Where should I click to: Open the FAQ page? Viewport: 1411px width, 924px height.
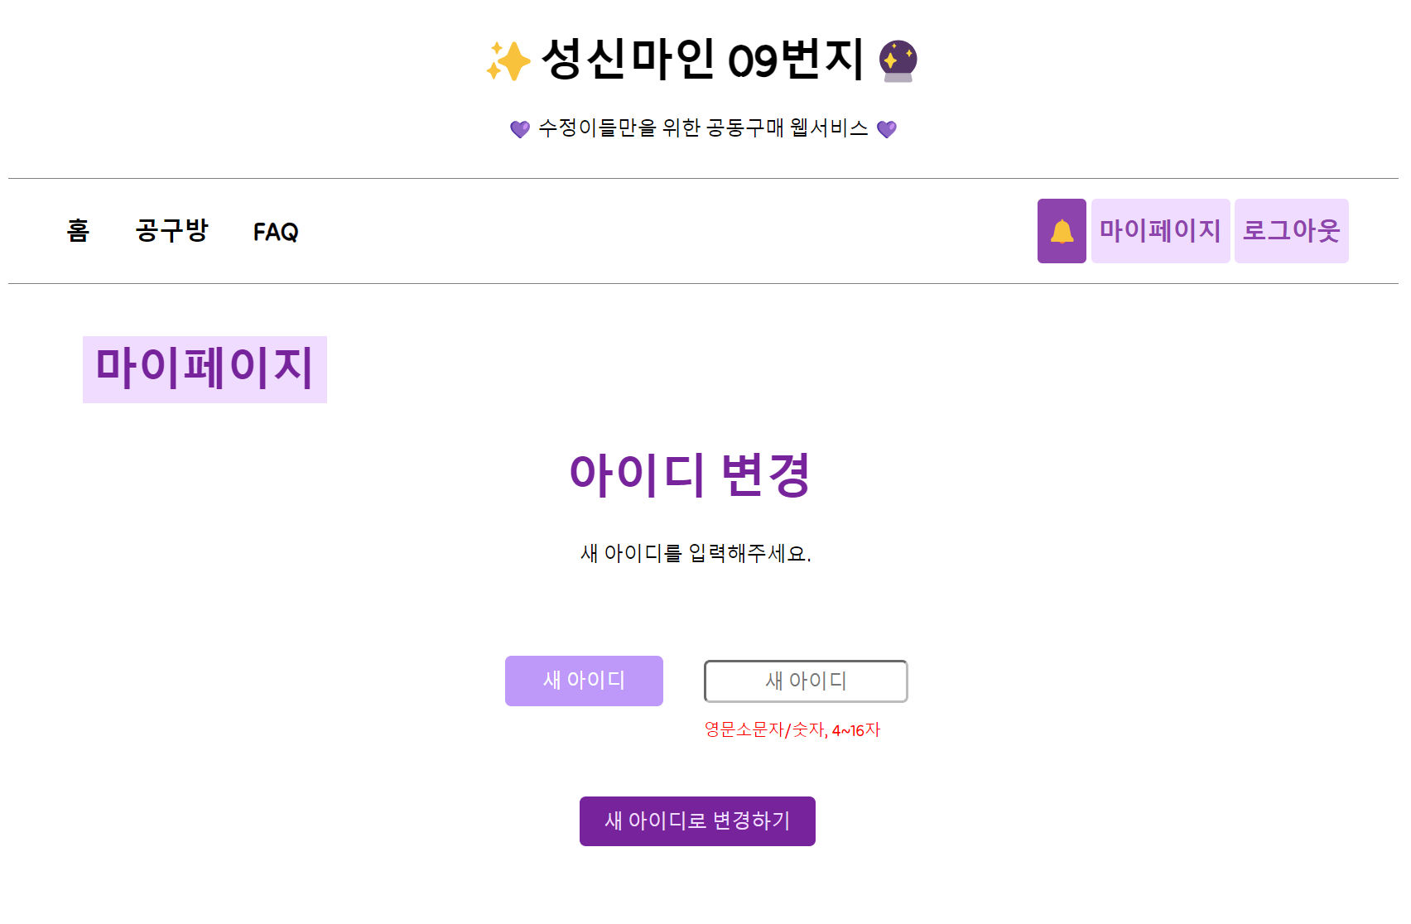276,232
